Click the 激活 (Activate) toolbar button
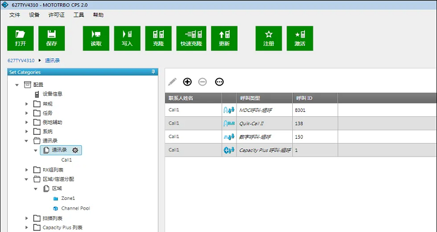The width and height of the screenshot is (437, 232). [300, 38]
